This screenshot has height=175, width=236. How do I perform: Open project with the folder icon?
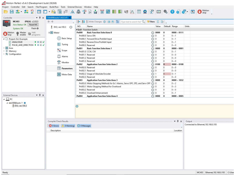coord(6,12)
